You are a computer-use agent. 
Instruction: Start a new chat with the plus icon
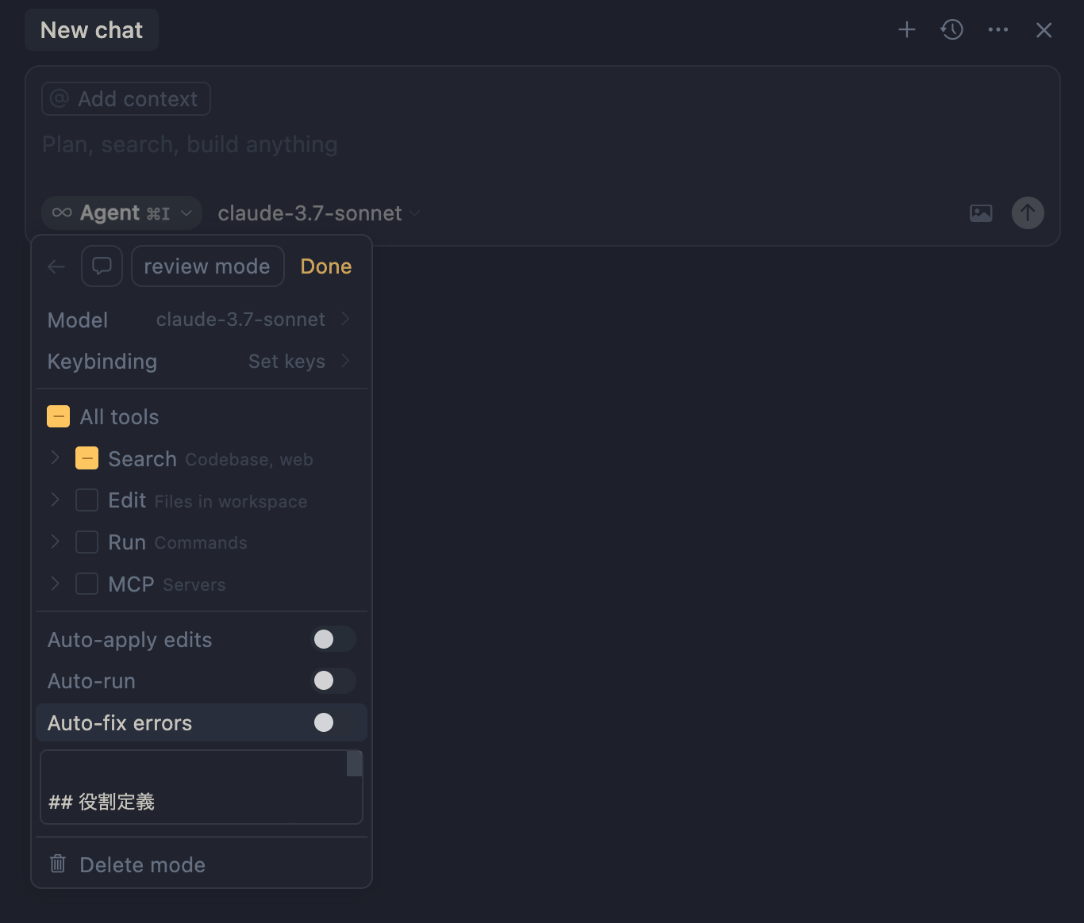tap(906, 29)
